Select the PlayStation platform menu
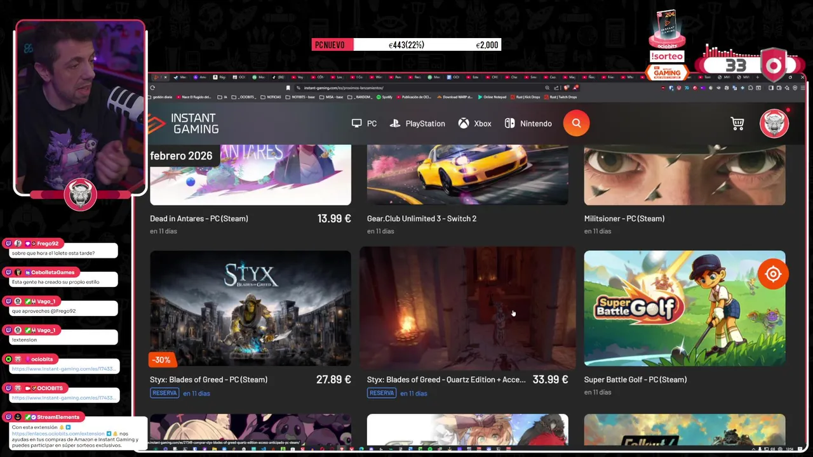This screenshot has width=813, height=457. [417, 123]
